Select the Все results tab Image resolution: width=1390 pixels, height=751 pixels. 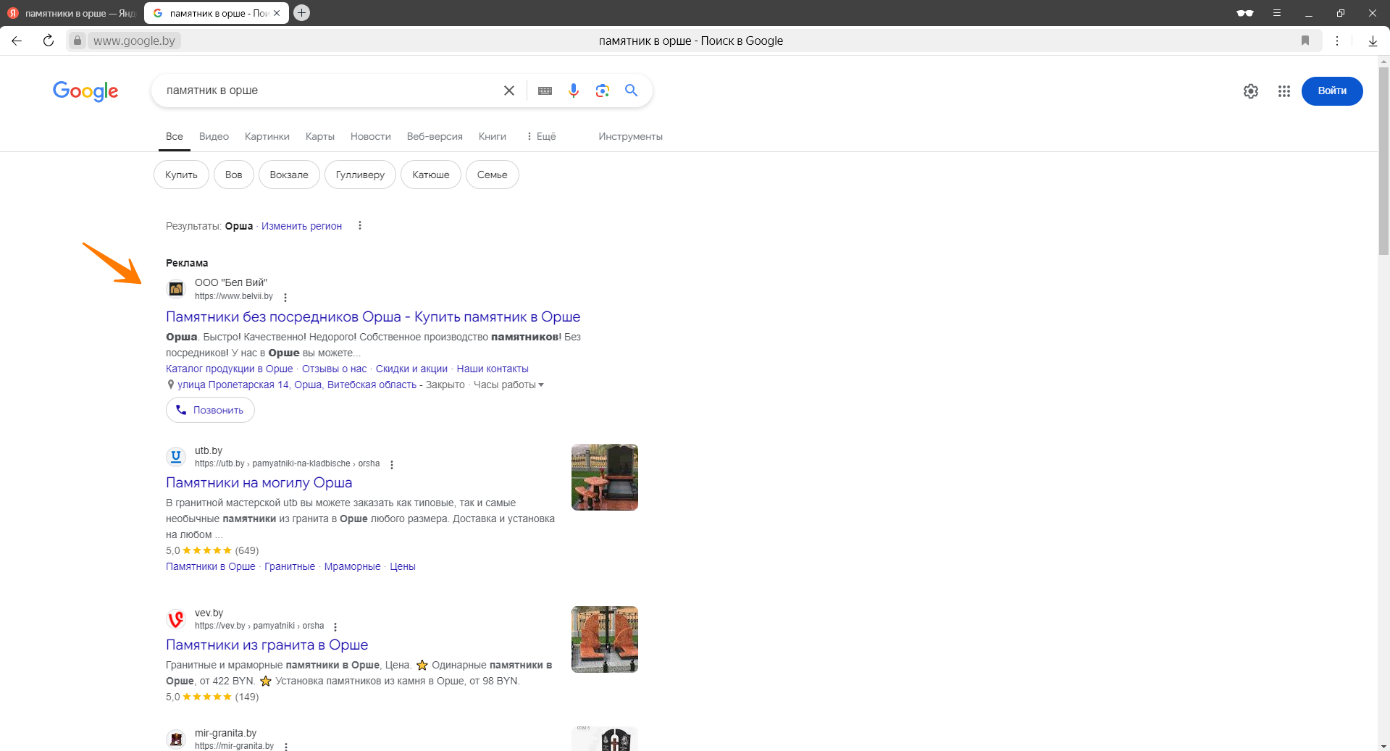175,136
